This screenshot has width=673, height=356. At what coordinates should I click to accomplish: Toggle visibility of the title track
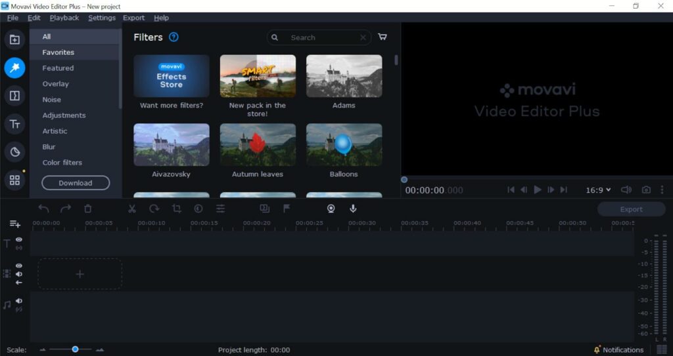[19, 240]
